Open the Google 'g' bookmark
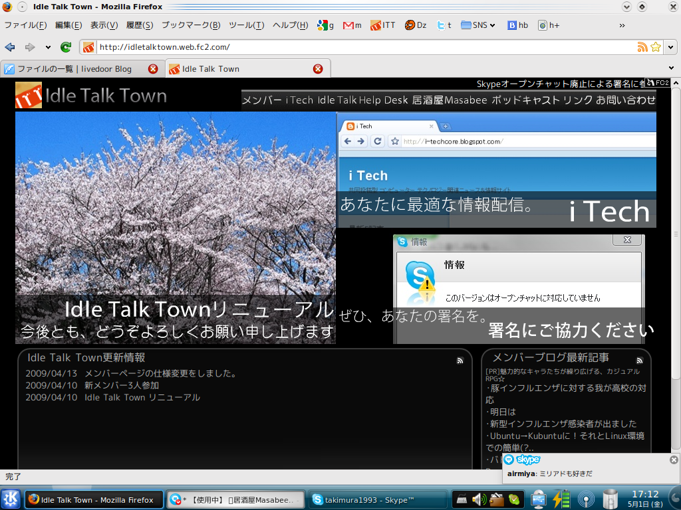The image size is (681, 510). (x=325, y=25)
